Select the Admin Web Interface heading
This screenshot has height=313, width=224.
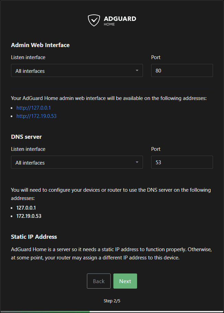pyautogui.click(x=40, y=45)
